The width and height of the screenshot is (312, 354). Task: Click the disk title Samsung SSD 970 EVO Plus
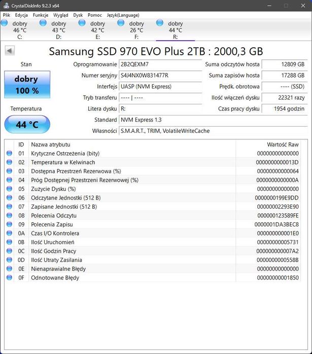tap(156, 52)
